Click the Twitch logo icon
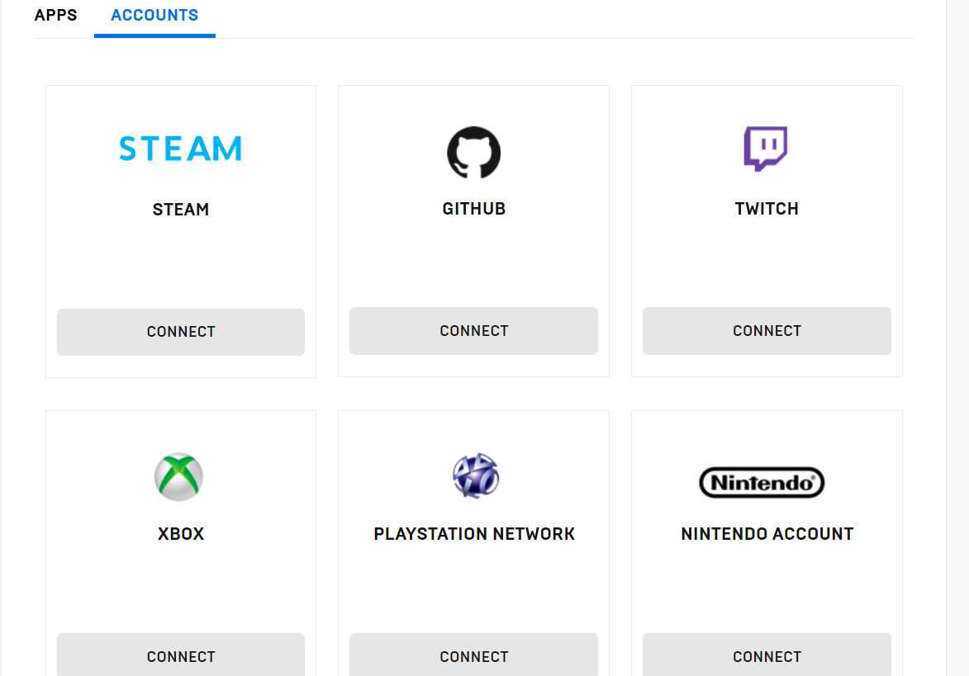 click(766, 149)
